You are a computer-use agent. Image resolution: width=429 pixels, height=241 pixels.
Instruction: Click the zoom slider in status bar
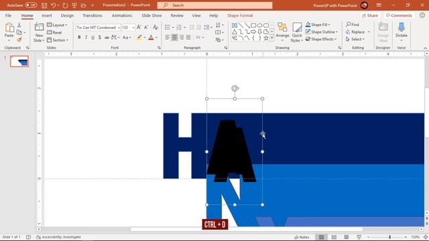coord(389,237)
